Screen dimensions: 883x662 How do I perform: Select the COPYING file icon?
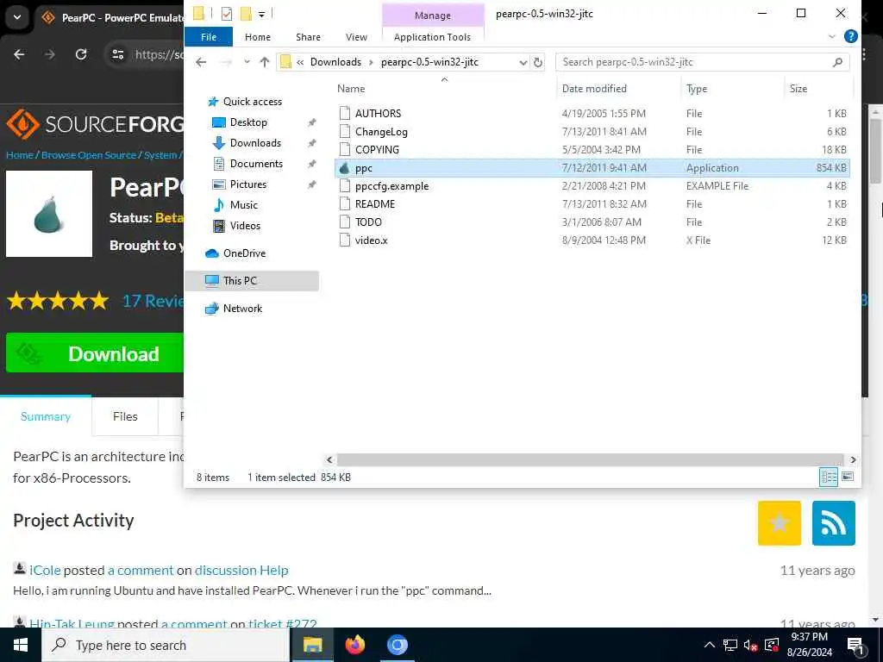345,150
